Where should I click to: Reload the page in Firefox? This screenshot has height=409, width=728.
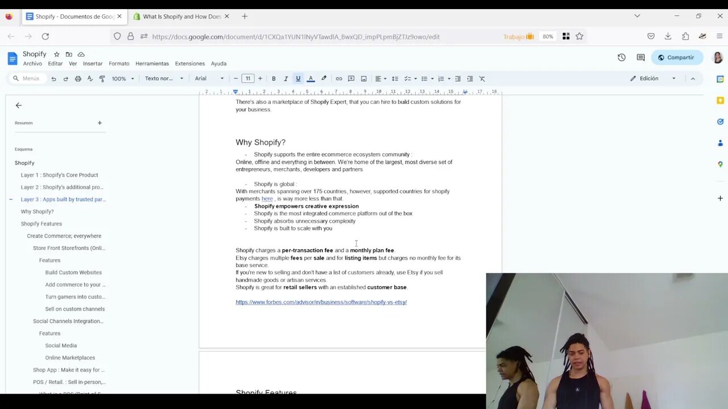click(x=45, y=36)
